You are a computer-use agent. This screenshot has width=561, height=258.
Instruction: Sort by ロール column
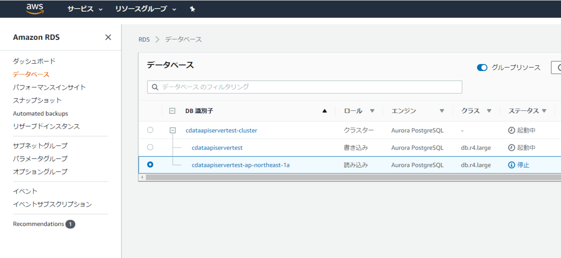coord(372,111)
